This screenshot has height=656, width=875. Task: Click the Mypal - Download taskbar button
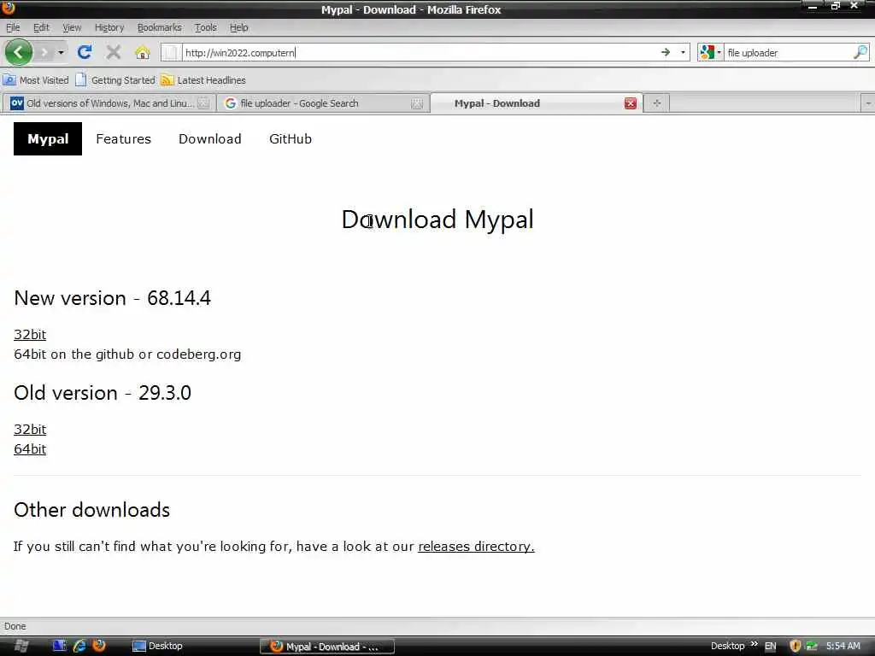(x=327, y=647)
